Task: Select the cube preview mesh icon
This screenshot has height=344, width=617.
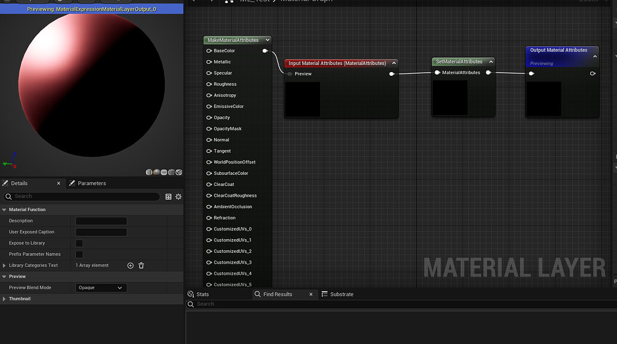Action: tap(171, 172)
